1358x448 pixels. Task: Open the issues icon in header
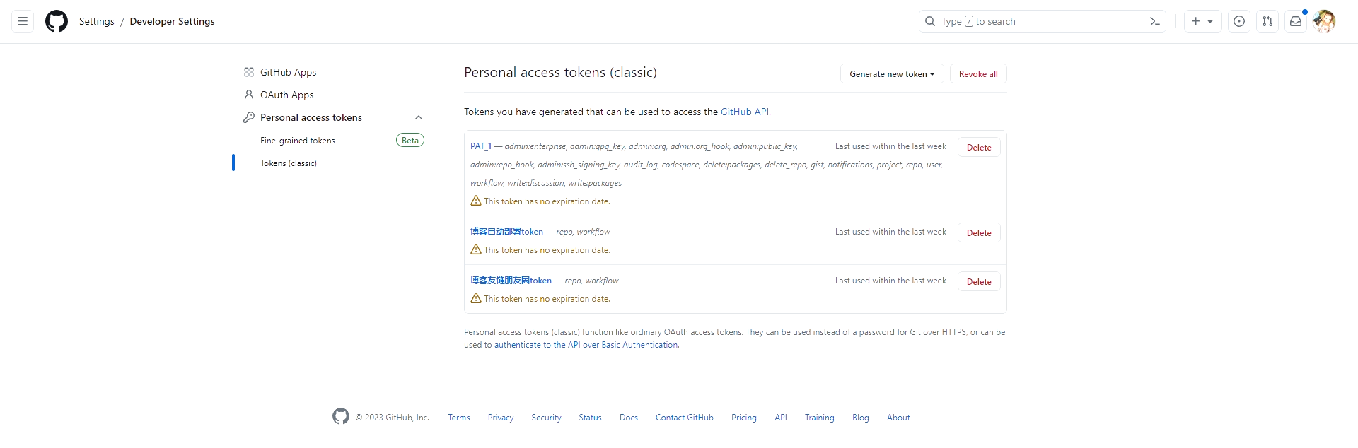(1239, 21)
